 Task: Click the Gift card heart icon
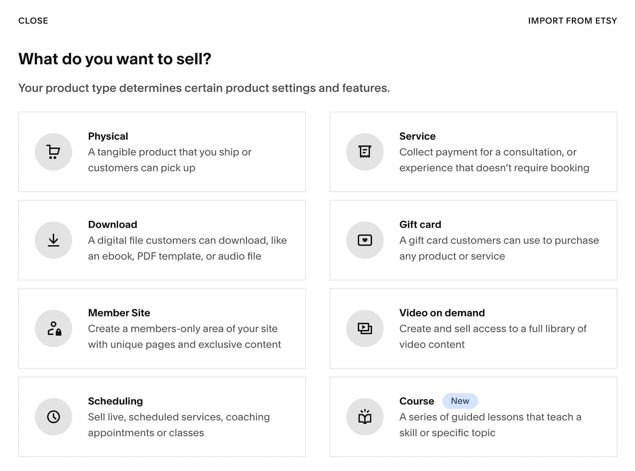pyautogui.click(x=364, y=240)
